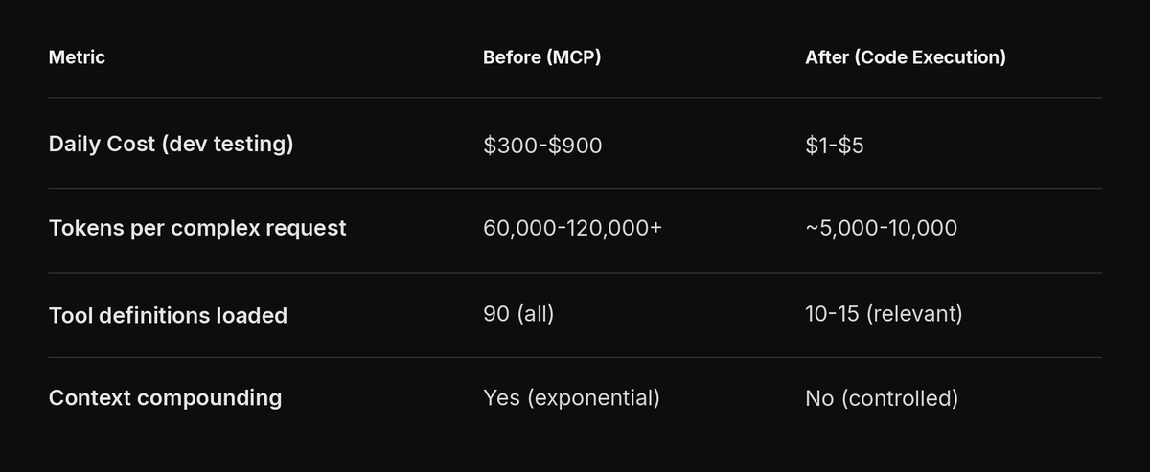Click the 10-15 (relevant) value
The height and width of the screenshot is (472, 1150).
(x=884, y=313)
